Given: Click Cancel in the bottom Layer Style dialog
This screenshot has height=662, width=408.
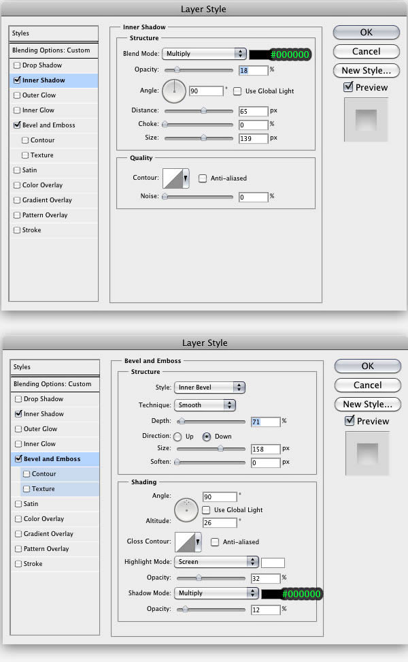Looking at the screenshot, I should pos(367,385).
